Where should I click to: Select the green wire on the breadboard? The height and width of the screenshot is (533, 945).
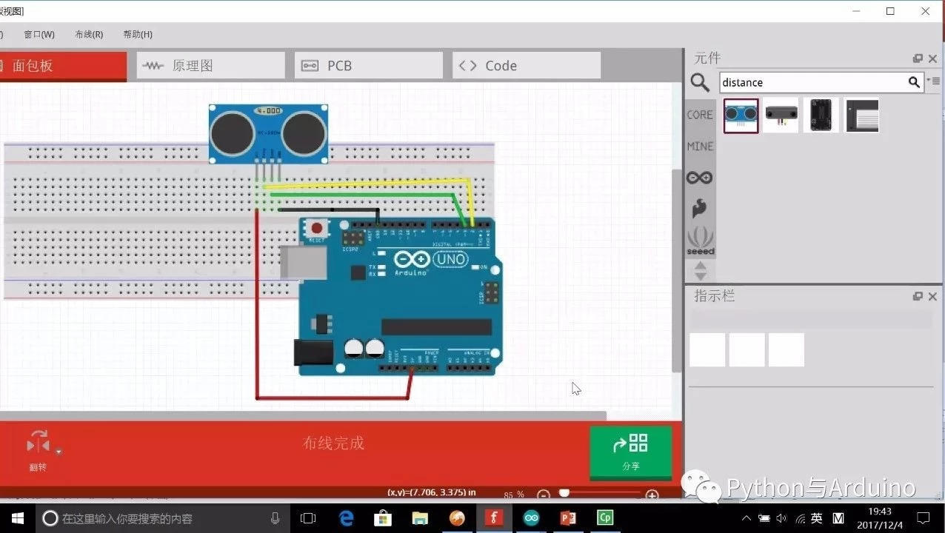coord(363,195)
